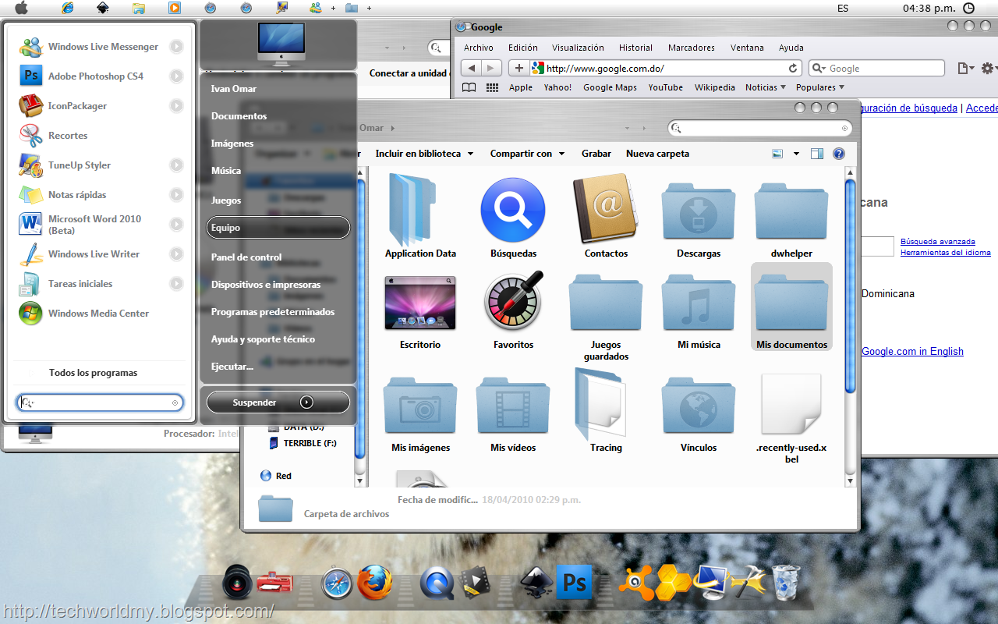Open QuickTime player from the dock
The height and width of the screenshot is (624, 998).
tap(437, 583)
